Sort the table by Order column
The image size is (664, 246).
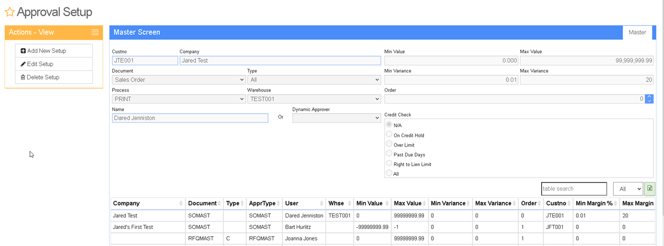(531, 204)
